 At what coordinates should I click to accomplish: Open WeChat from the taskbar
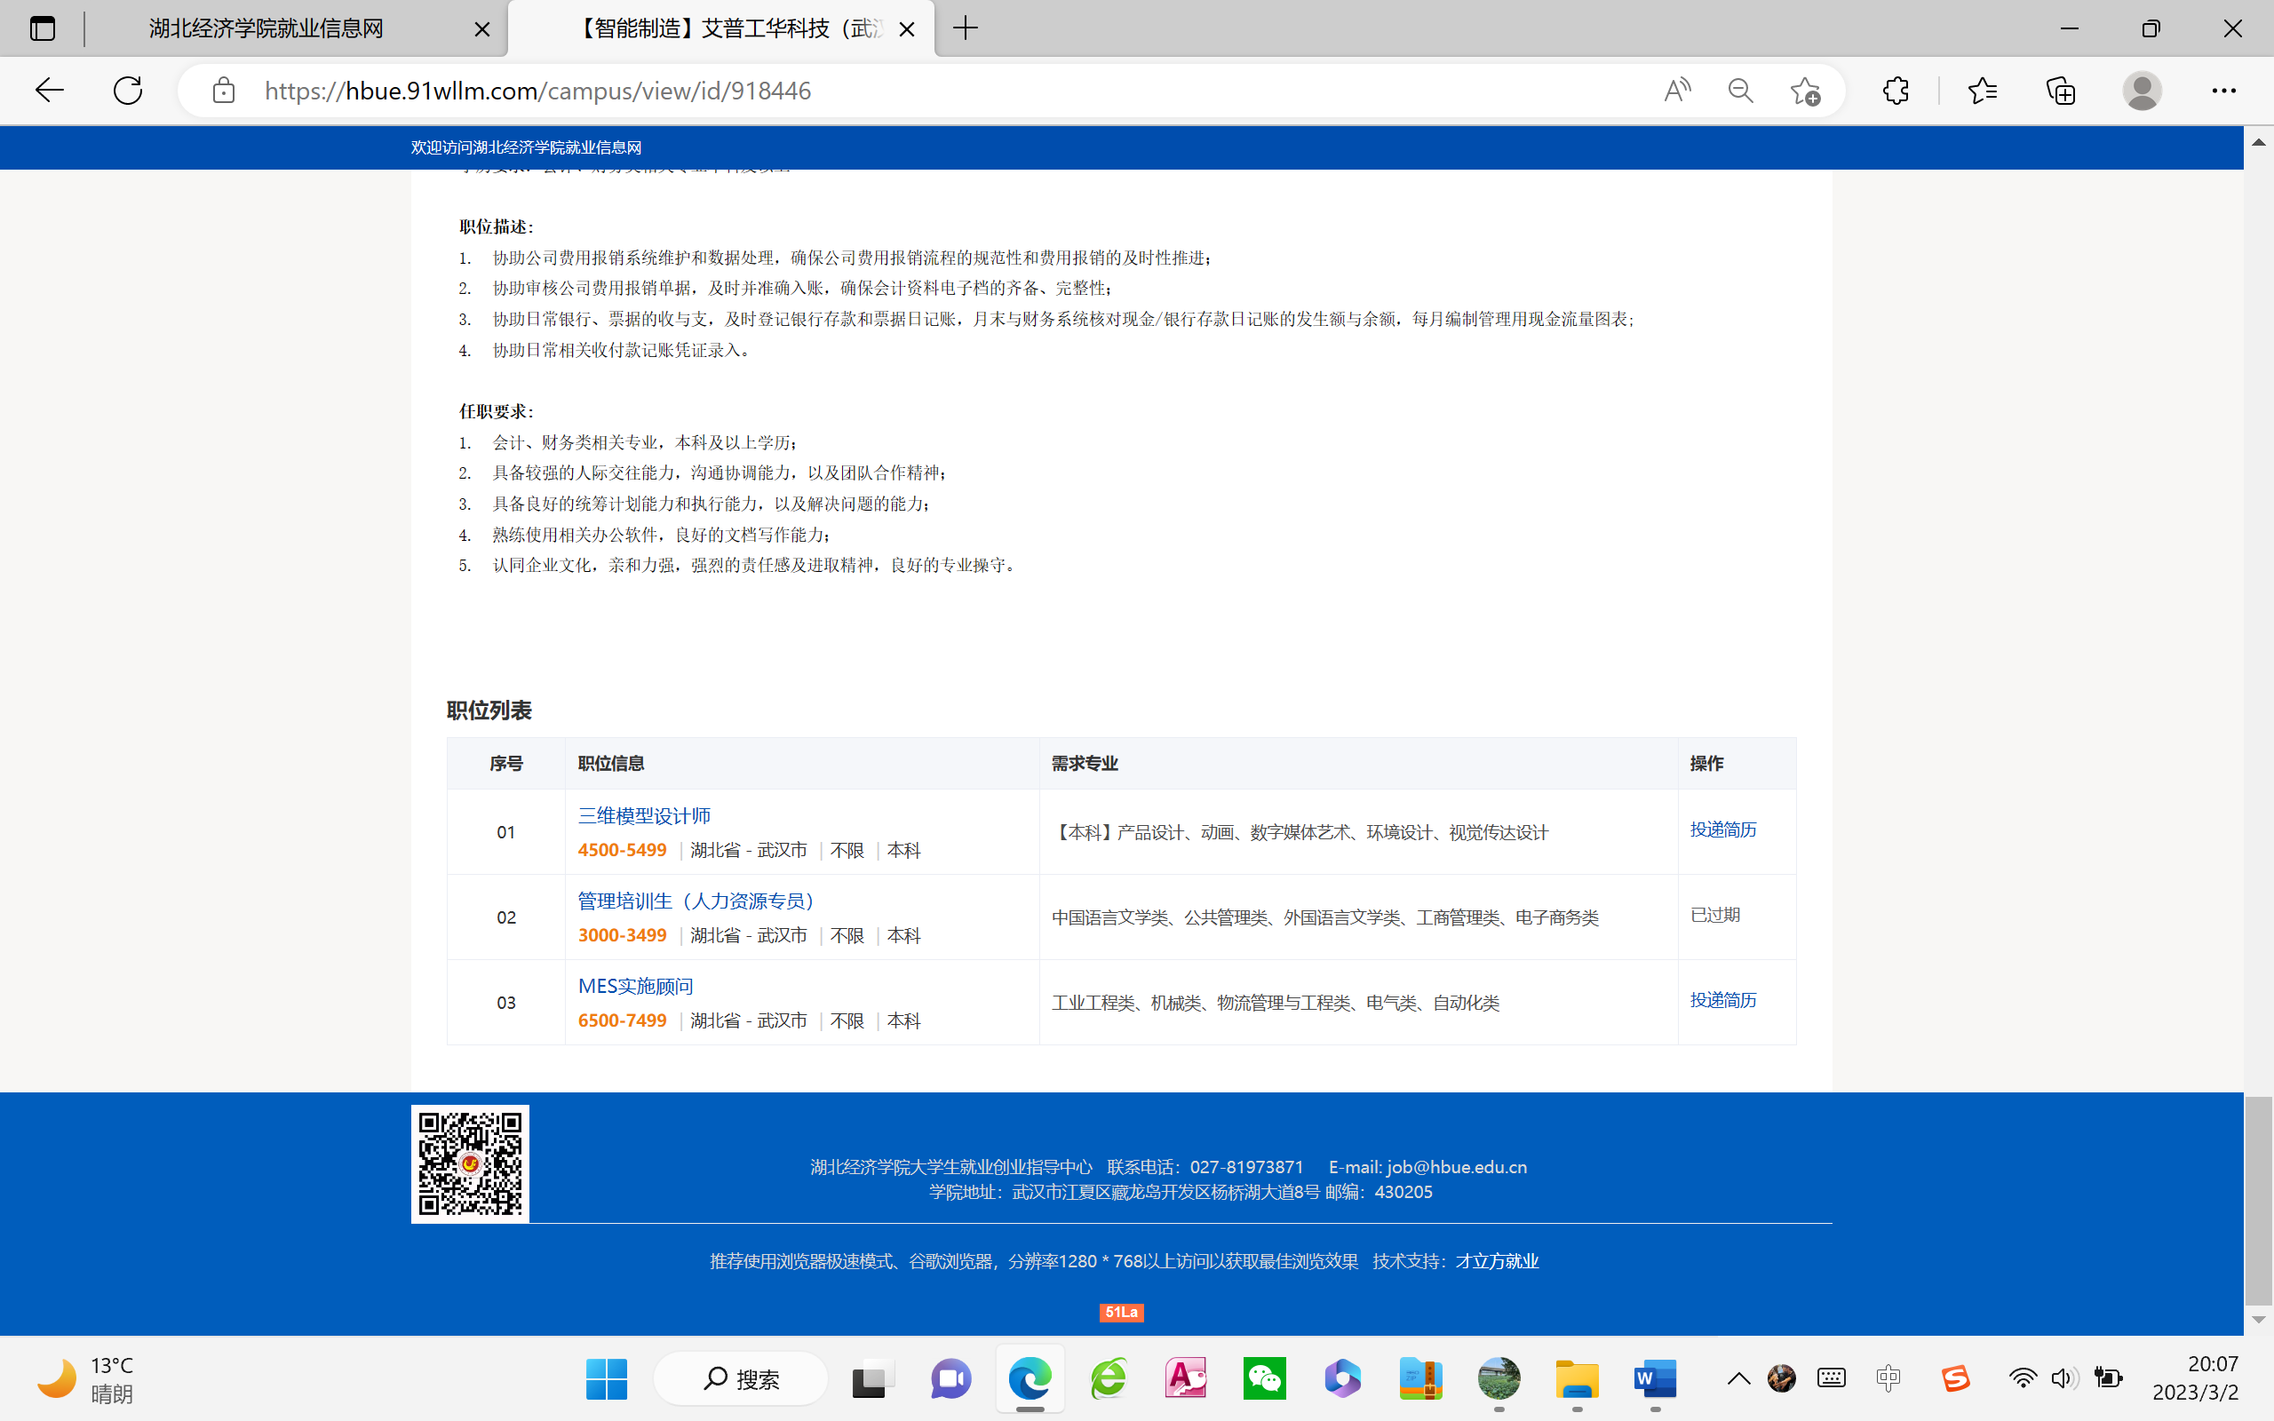click(x=1264, y=1378)
